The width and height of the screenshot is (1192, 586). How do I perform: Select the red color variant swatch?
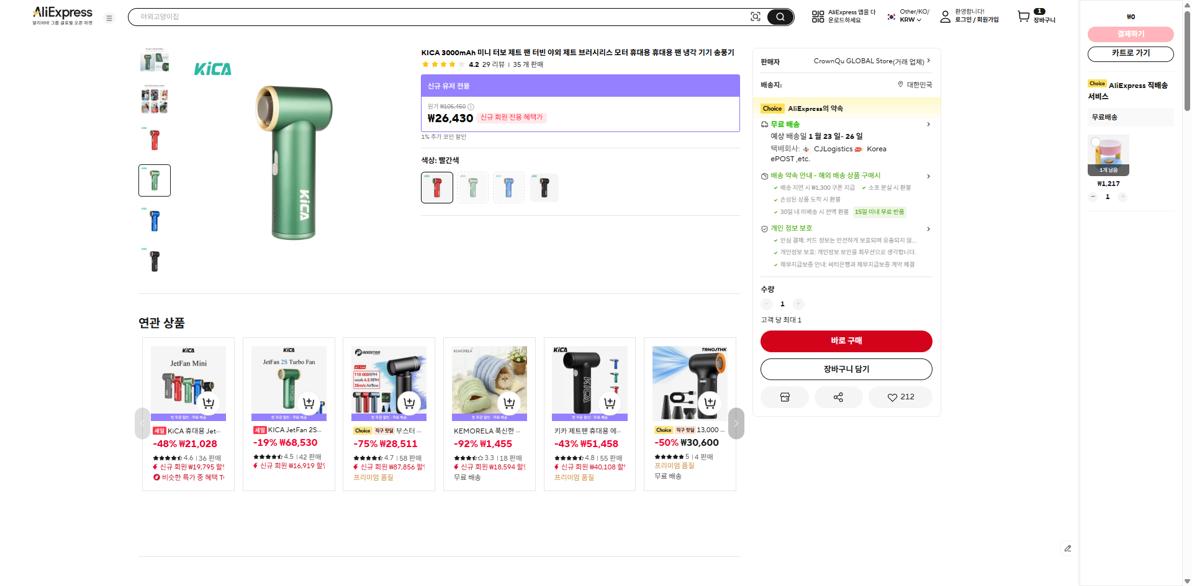coord(437,187)
